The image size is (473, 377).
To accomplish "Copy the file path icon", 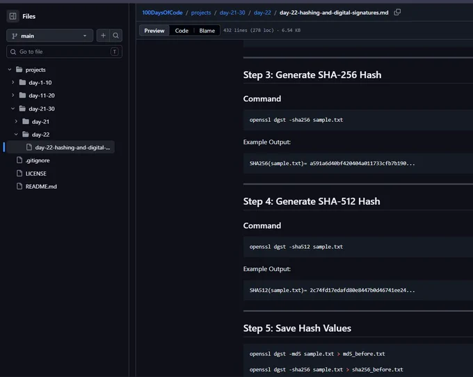I will [397, 13].
